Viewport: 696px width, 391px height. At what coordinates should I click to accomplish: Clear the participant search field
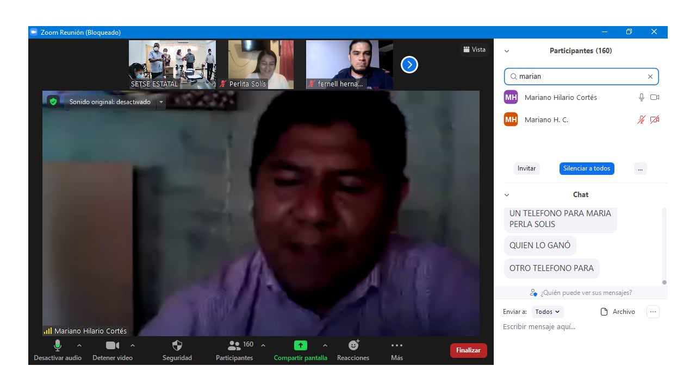click(x=650, y=77)
